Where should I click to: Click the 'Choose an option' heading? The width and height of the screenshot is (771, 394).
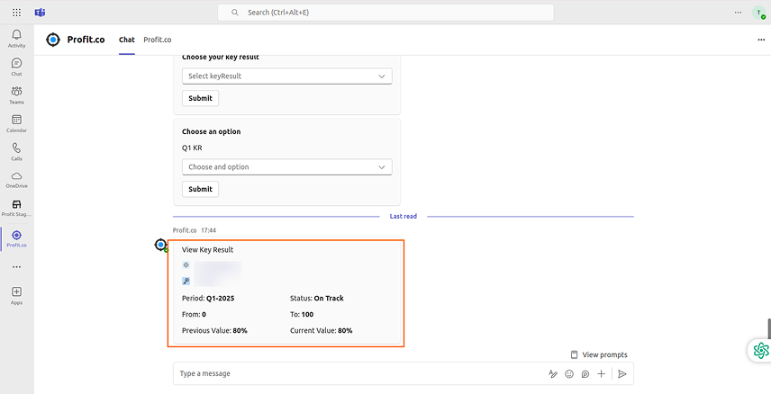pos(212,131)
